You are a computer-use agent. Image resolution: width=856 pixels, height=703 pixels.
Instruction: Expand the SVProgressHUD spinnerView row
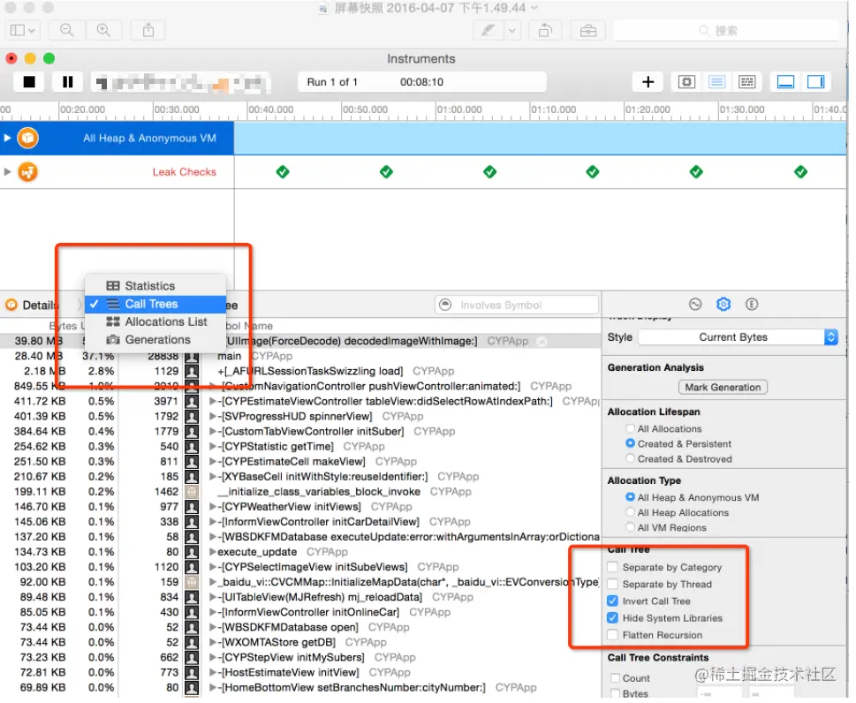click(x=213, y=417)
